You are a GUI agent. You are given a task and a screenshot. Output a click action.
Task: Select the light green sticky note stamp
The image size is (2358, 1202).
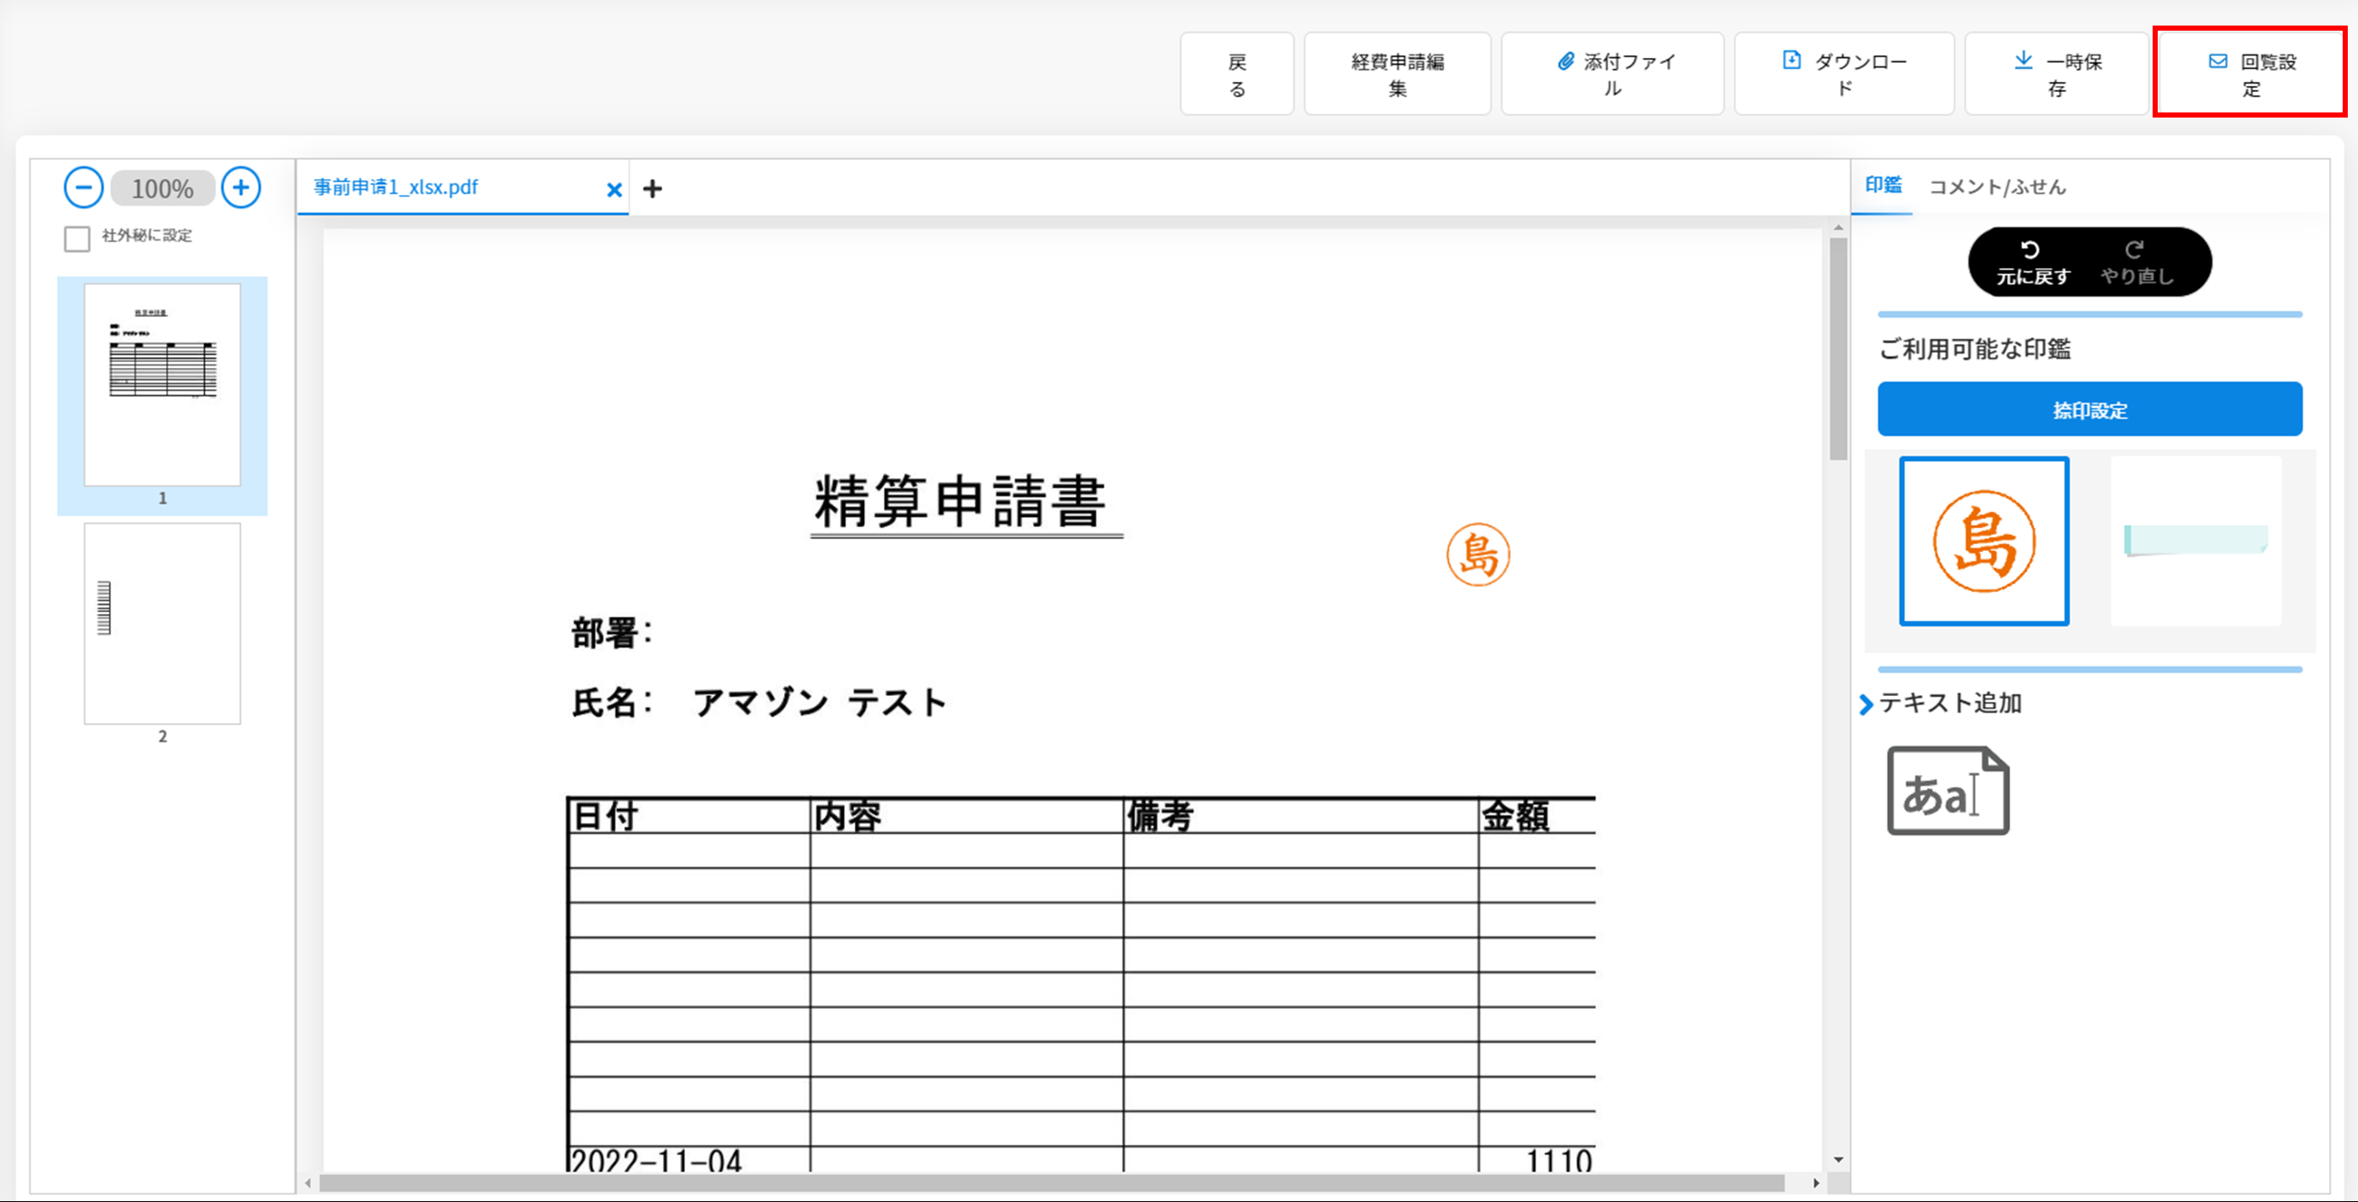point(2195,541)
